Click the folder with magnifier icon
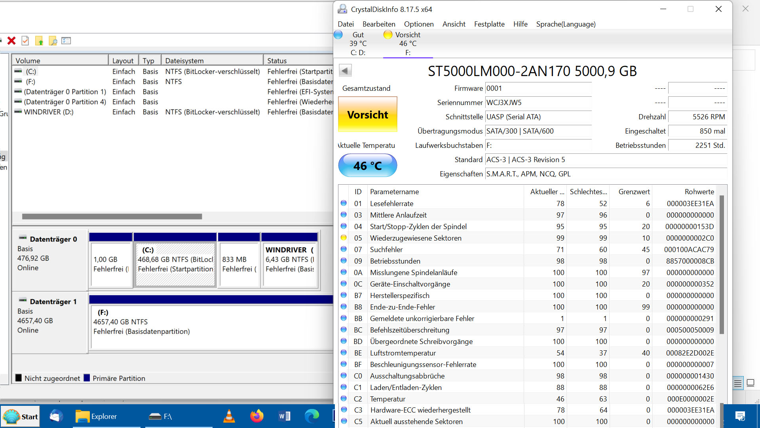This screenshot has width=760, height=428. [x=53, y=41]
